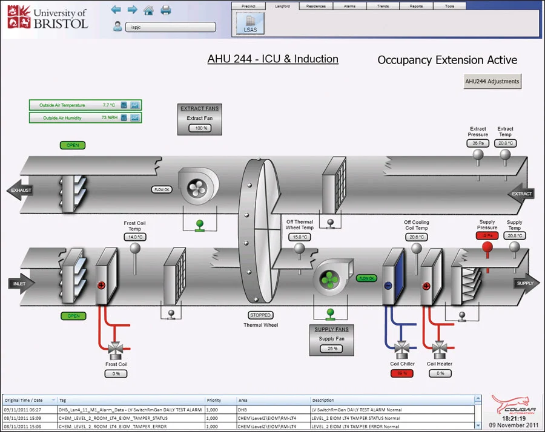Click the red Supply Pressure alarm indicator
Screen dimensions: 545x432
tap(487, 235)
